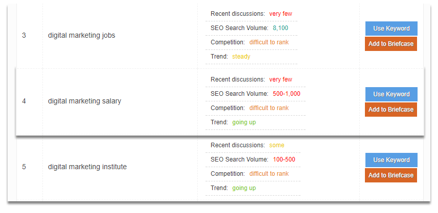The width and height of the screenshot is (438, 213).
Task: Click Use Keyword for digital marketing salary
Action: (391, 94)
